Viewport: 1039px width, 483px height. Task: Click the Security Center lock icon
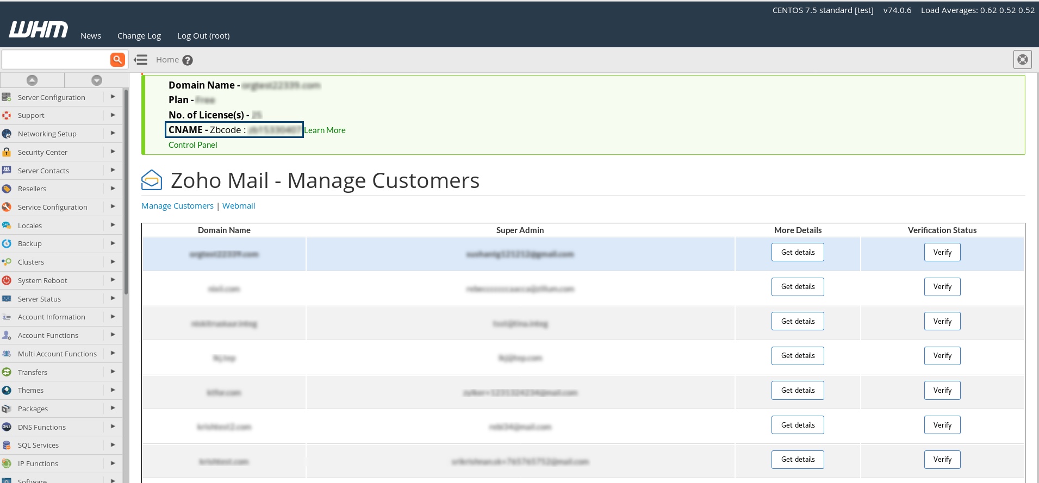pos(7,152)
